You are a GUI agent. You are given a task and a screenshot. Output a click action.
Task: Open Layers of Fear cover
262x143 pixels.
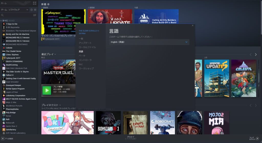pos(135,122)
